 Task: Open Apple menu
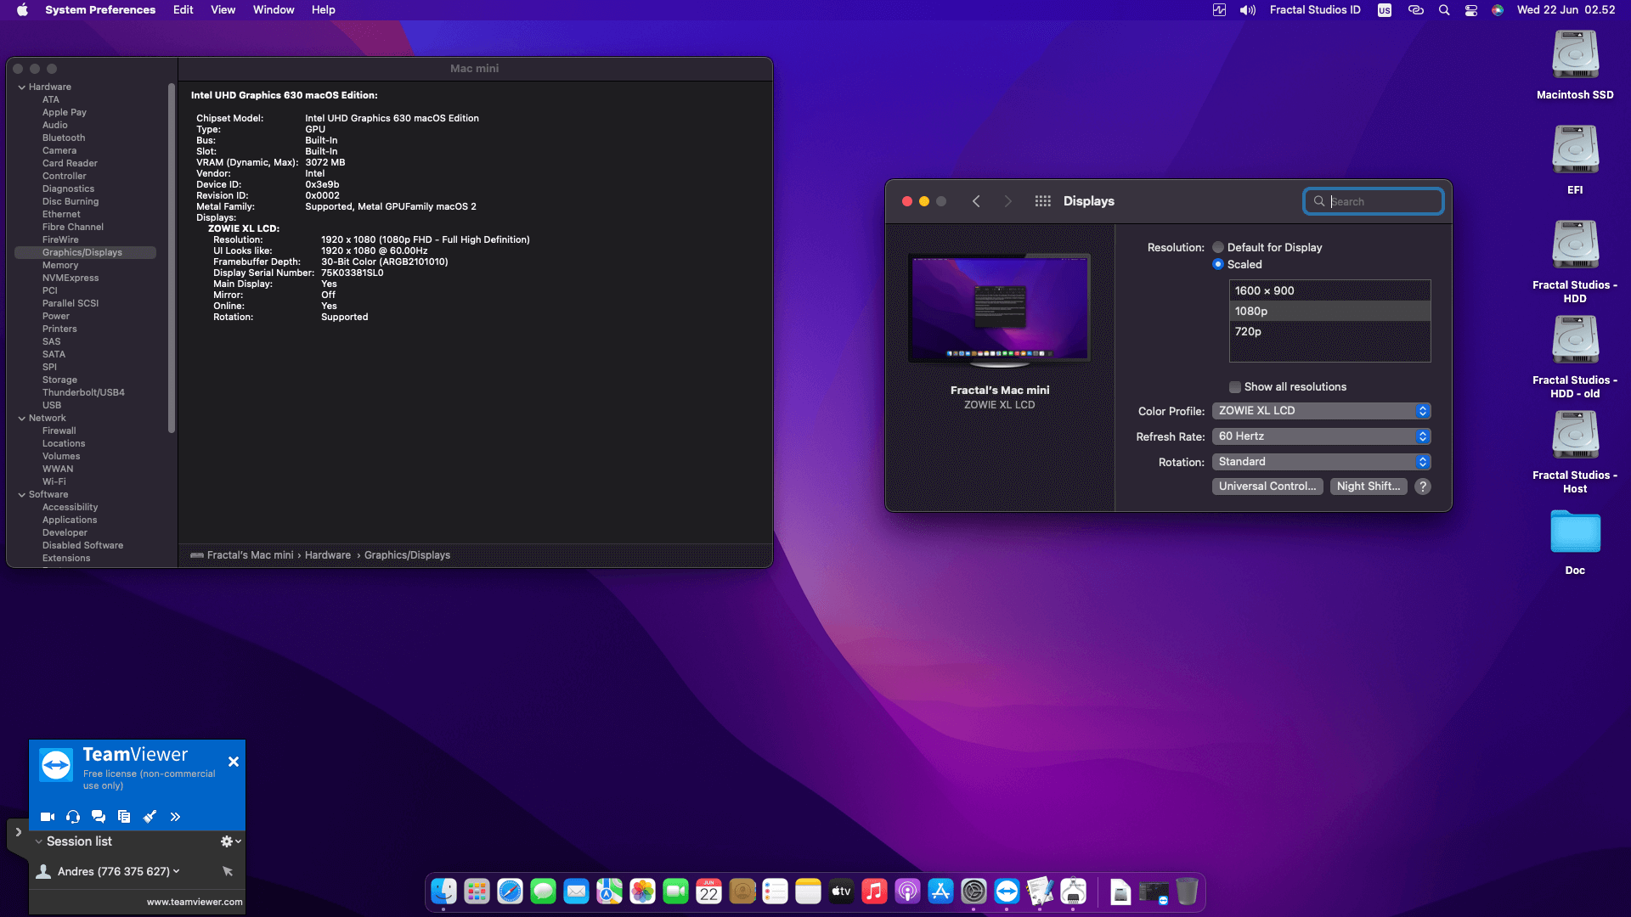click(x=22, y=10)
